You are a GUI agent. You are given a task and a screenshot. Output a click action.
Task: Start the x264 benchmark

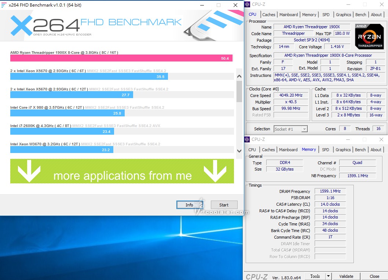(224, 205)
